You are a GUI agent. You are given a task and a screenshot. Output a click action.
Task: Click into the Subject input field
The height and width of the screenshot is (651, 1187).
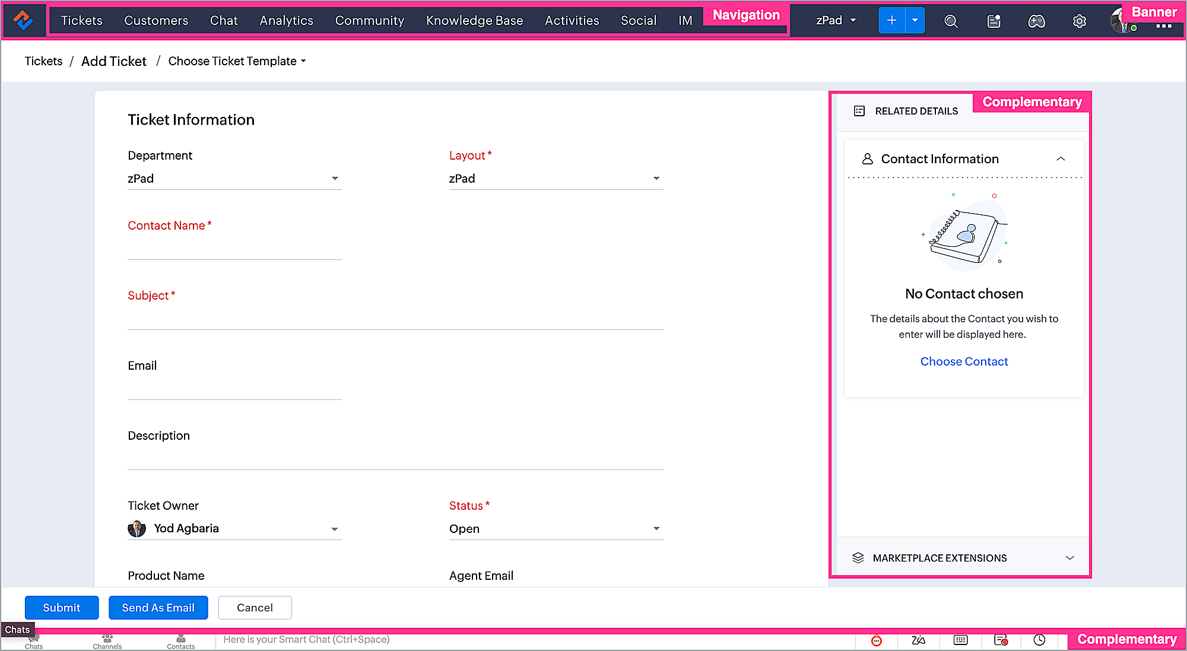pyautogui.click(x=395, y=319)
